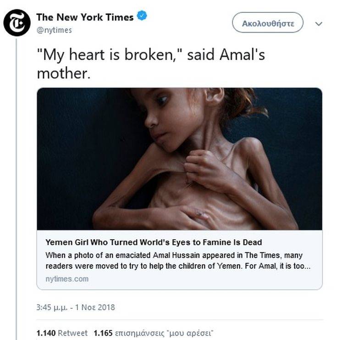Open the nytimes.com domain link
The width and height of the screenshot is (337, 340).
(x=67, y=279)
